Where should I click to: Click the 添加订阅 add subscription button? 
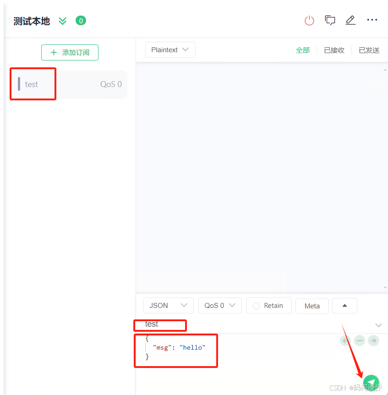coord(70,52)
